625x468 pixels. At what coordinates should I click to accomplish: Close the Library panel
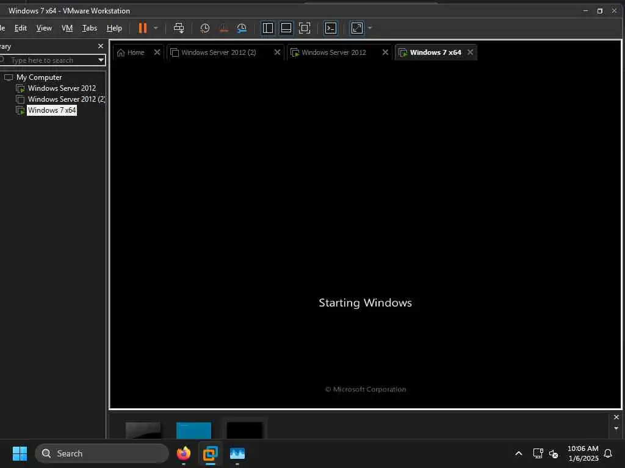coord(101,46)
